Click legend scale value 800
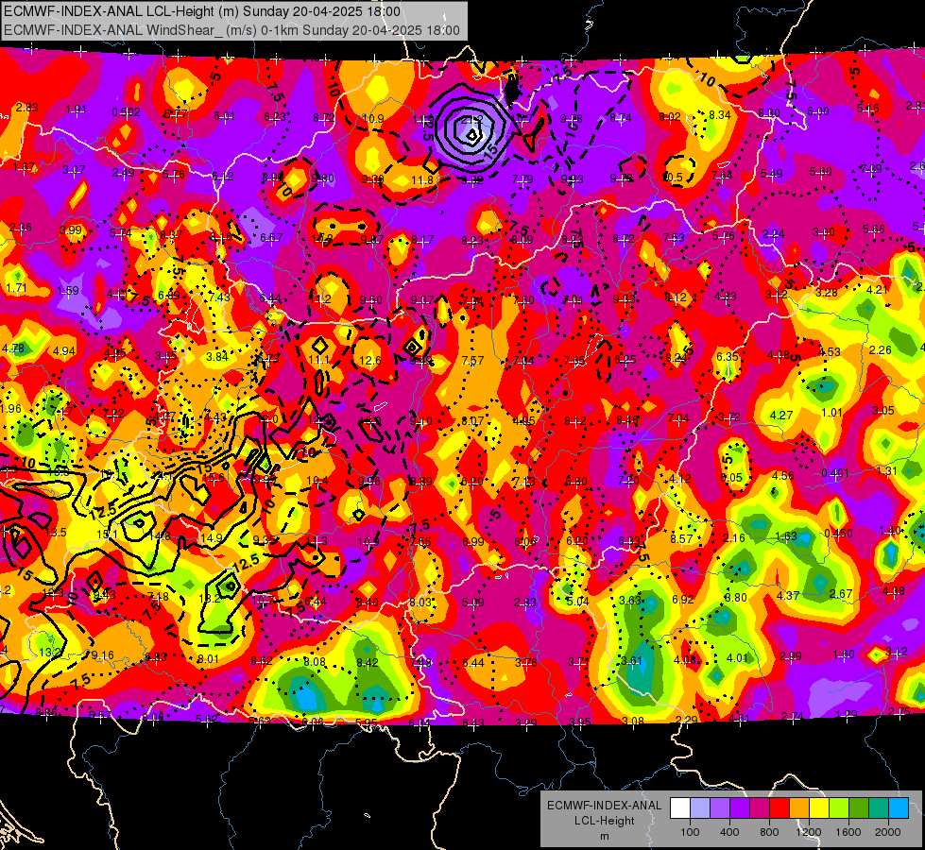Screen dimensions: 925x850 769,832
